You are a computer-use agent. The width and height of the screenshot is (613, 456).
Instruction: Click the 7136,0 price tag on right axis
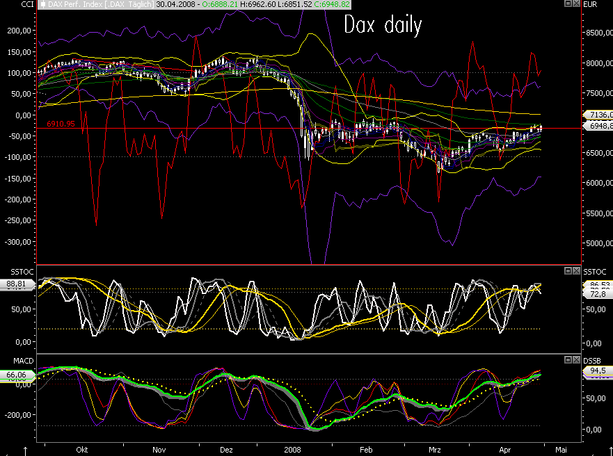(598, 115)
